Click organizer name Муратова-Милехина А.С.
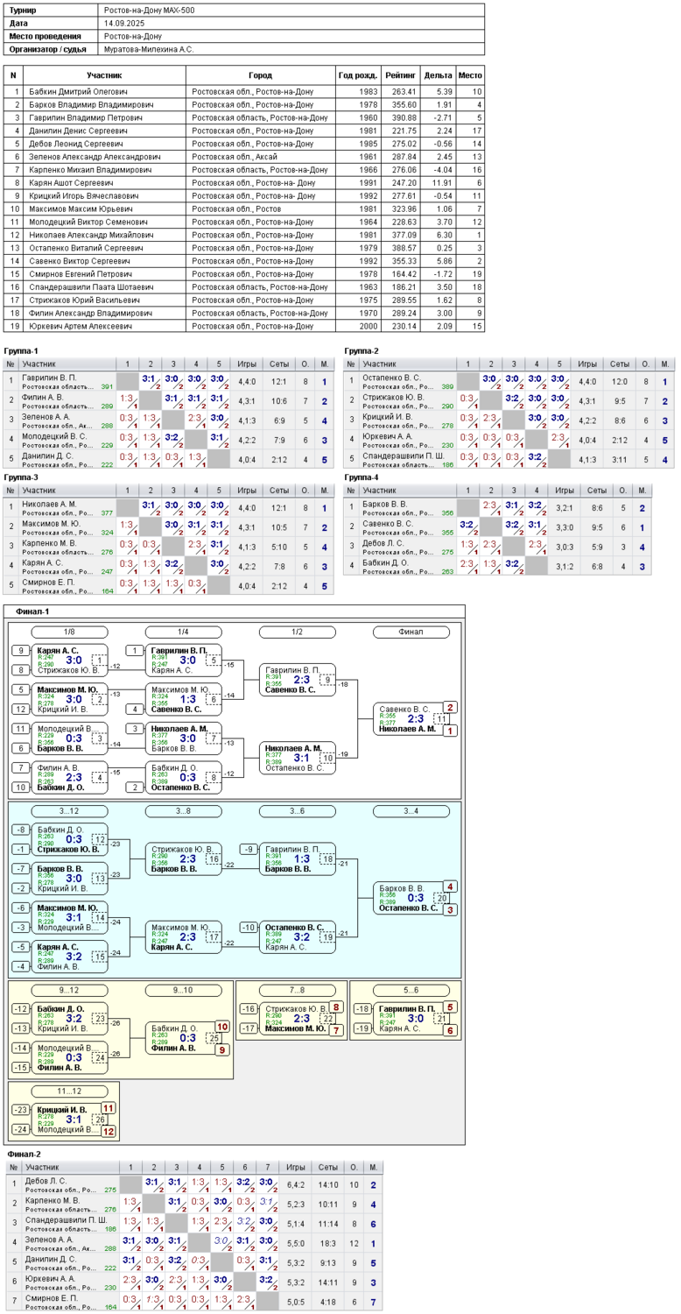Viewport: 681px width, 1314px height. [149, 49]
